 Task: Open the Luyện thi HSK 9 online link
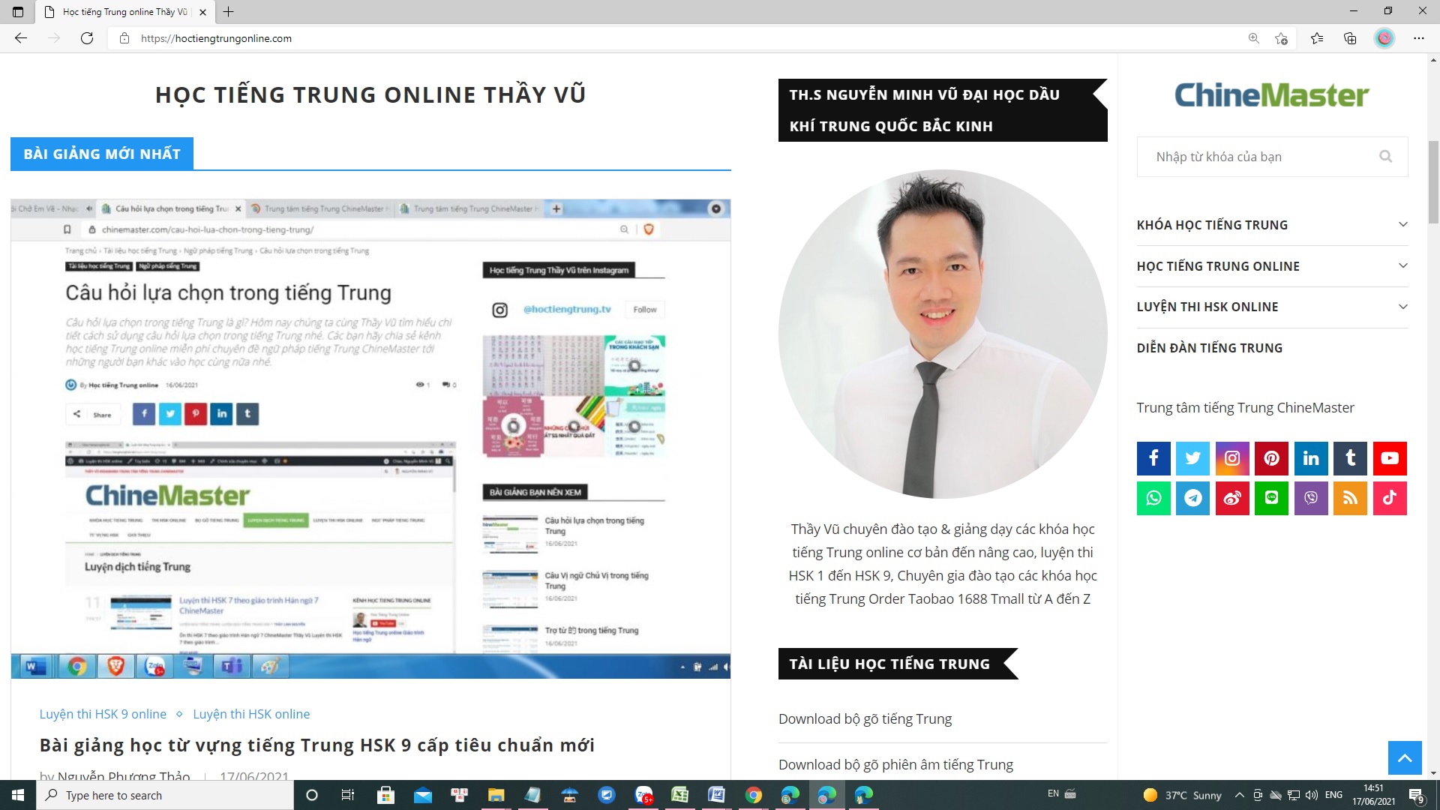click(x=103, y=714)
